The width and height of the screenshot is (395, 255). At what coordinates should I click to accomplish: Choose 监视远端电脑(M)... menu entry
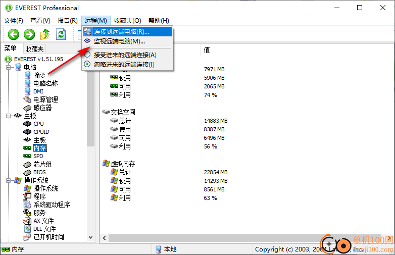click(x=127, y=41)
